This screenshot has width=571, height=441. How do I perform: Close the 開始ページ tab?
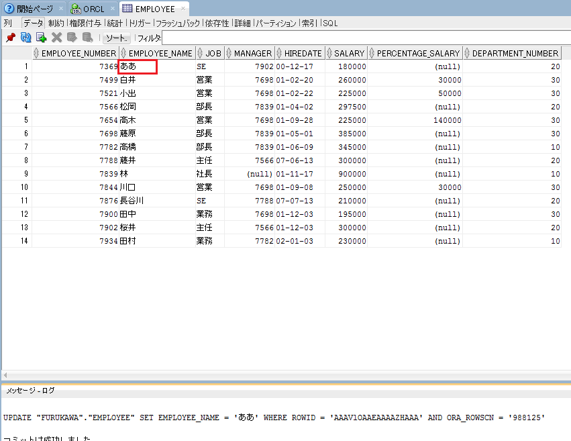61,8
